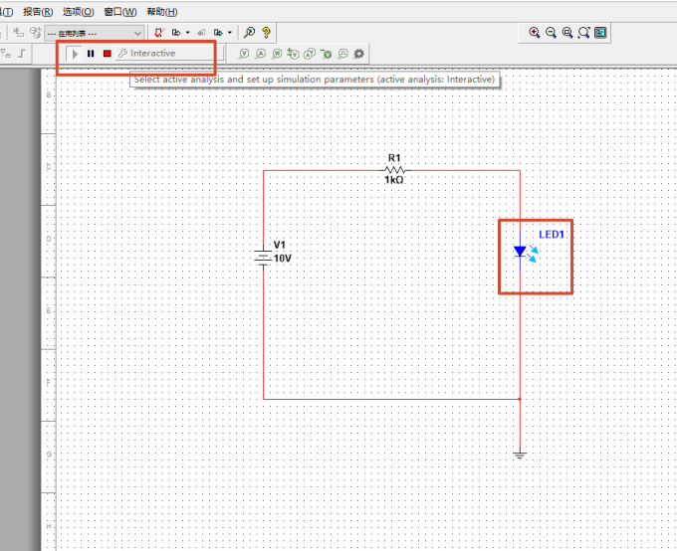The image size is (677, 551).
Task: Place a voltage and current probe
Action: [x=310, y=54]
